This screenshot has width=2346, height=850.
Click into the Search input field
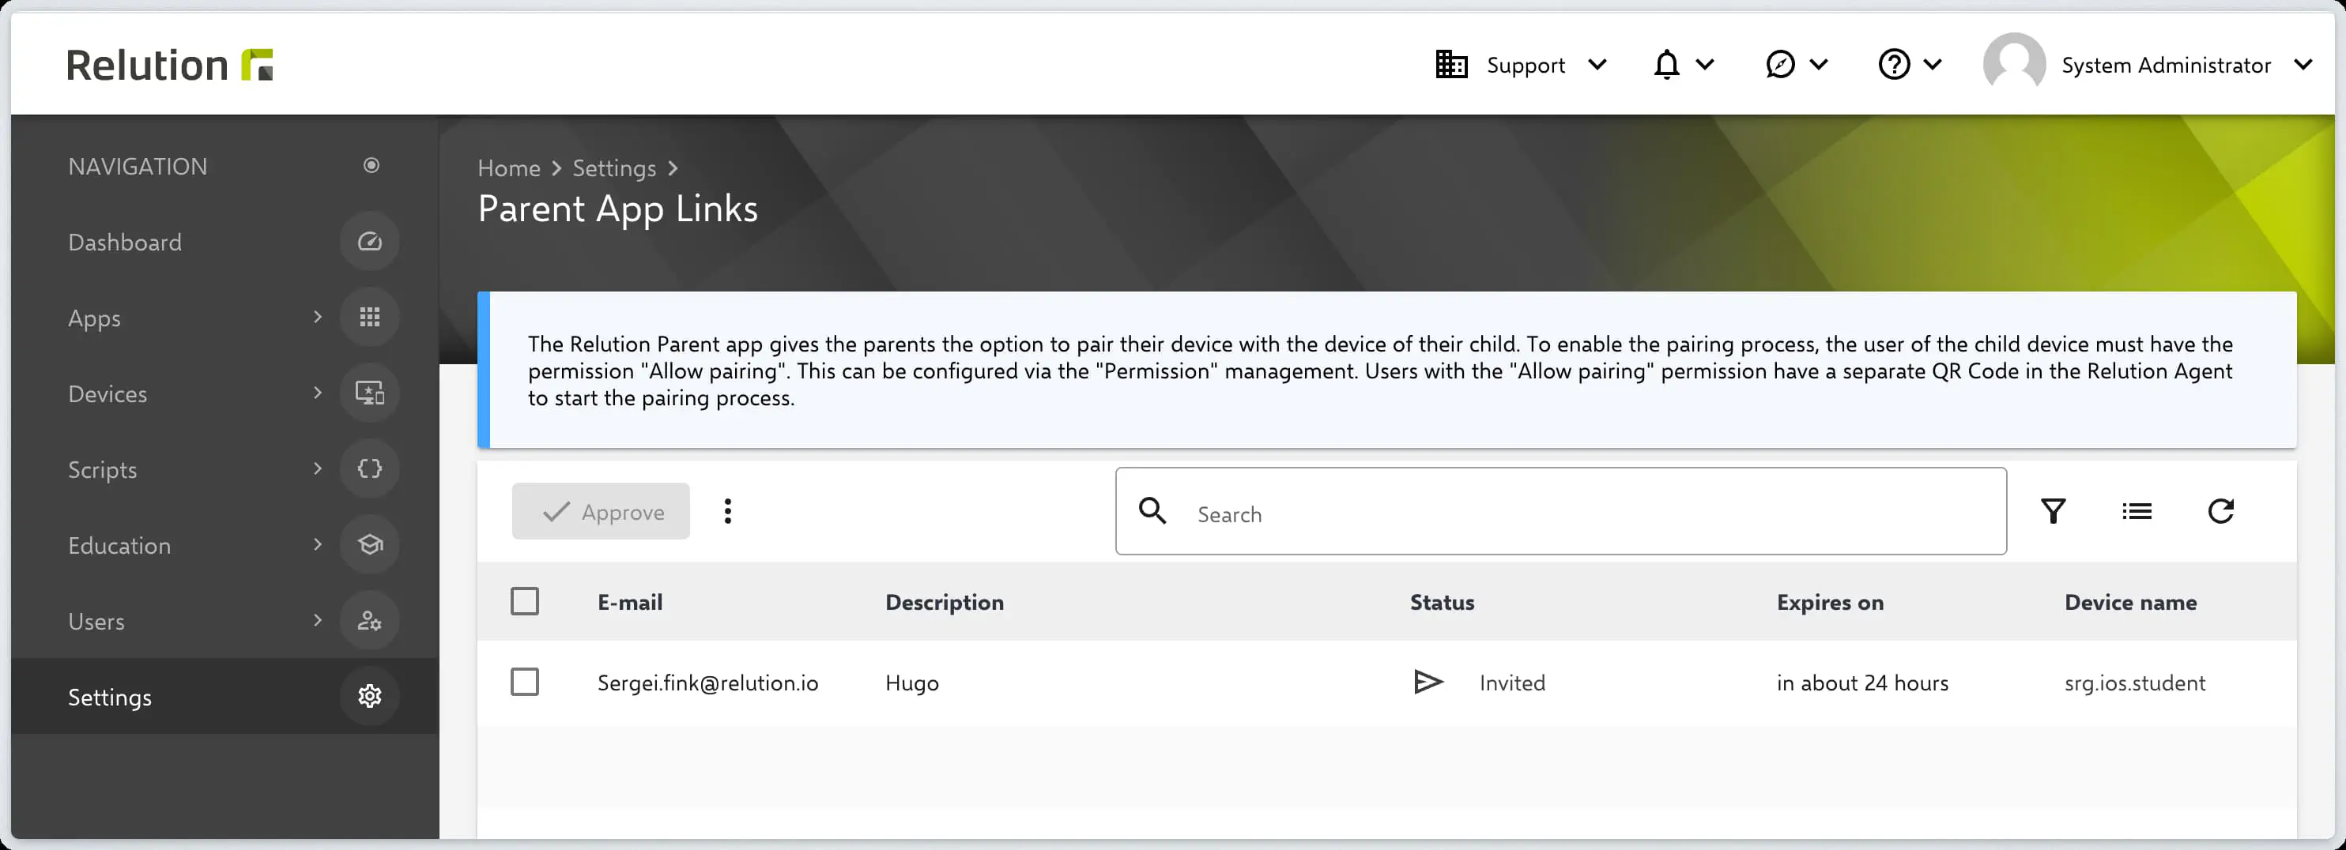[1585, 514]
